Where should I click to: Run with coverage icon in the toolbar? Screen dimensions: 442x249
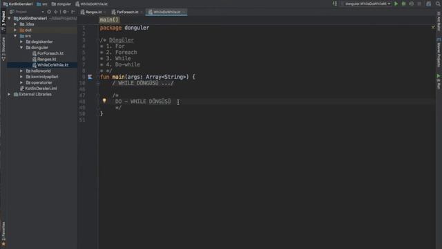pos(412,4)
